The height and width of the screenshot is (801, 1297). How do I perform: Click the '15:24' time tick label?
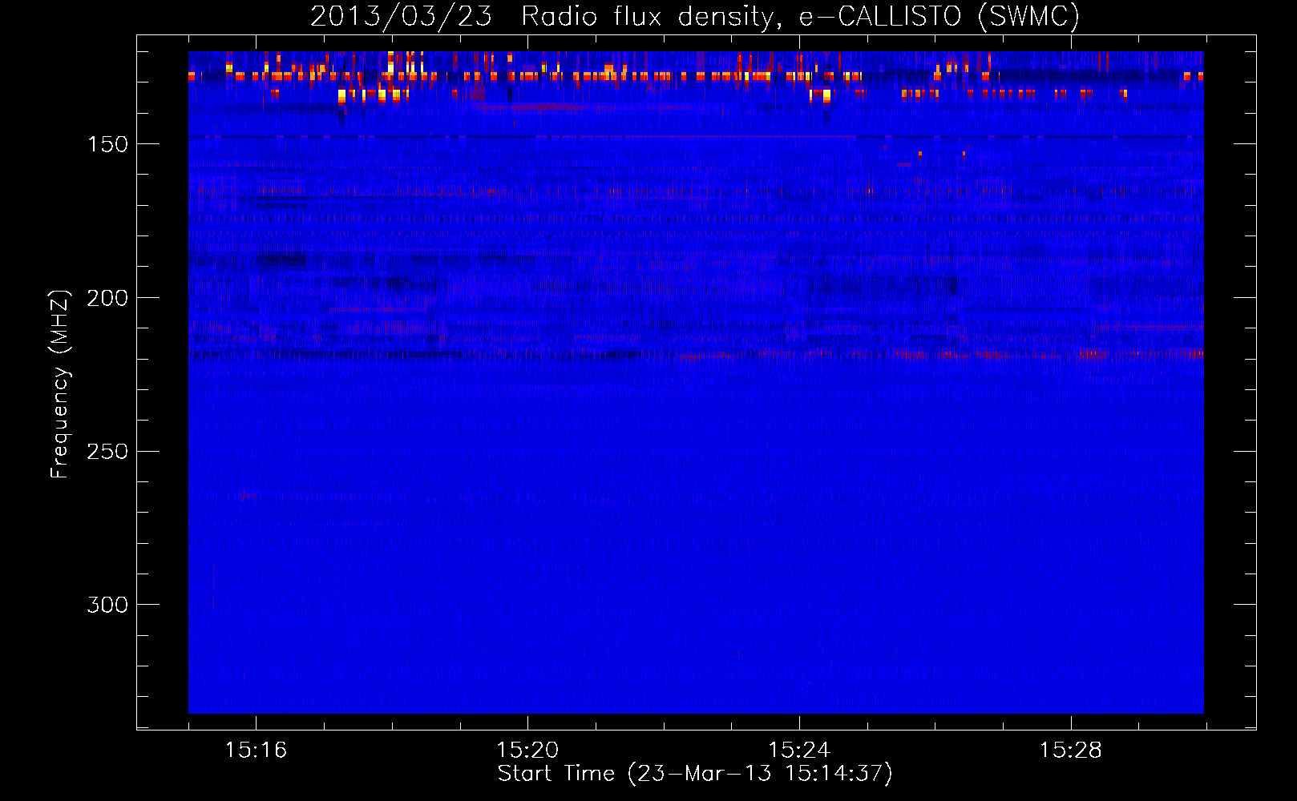pos(799,751)
